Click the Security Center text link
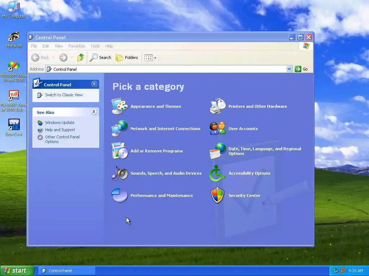The image size is (369, 276). [244, 195]
